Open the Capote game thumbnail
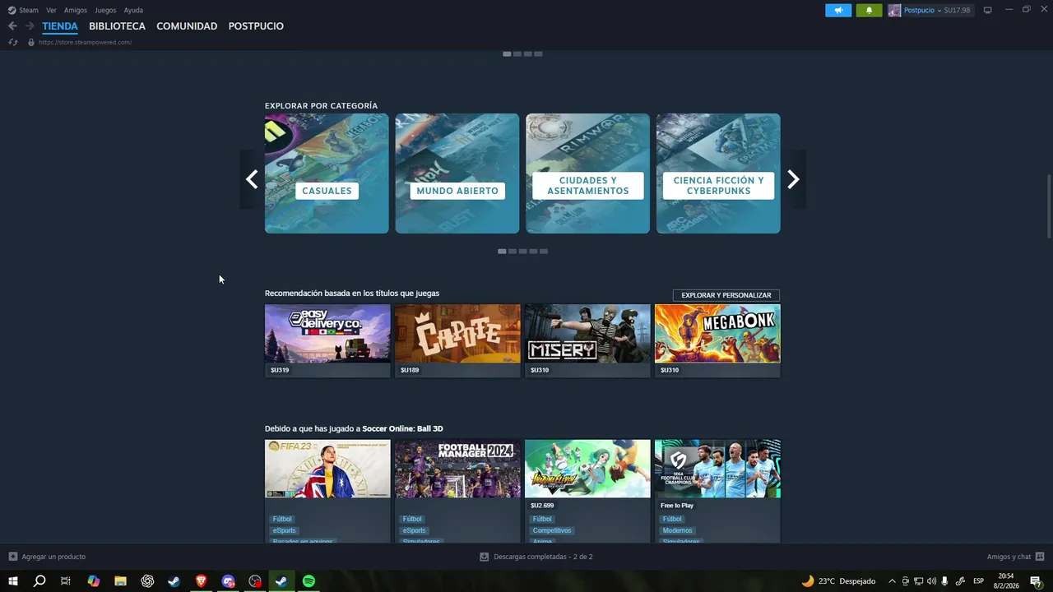This screenshot has width=1053, height=592. pos(457,334)
